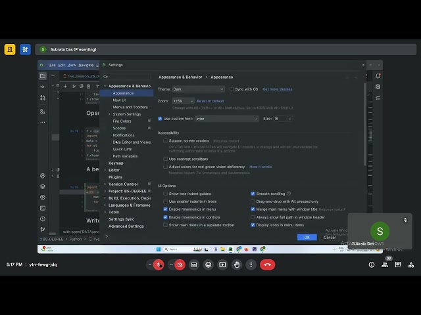Raise hand in the meeting

[x=237, y=264]
